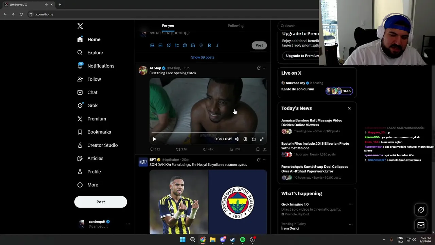The width and height of the screenshot is (435, 245).
Task: Click Show 69 posts
Action: click(203, 57)
